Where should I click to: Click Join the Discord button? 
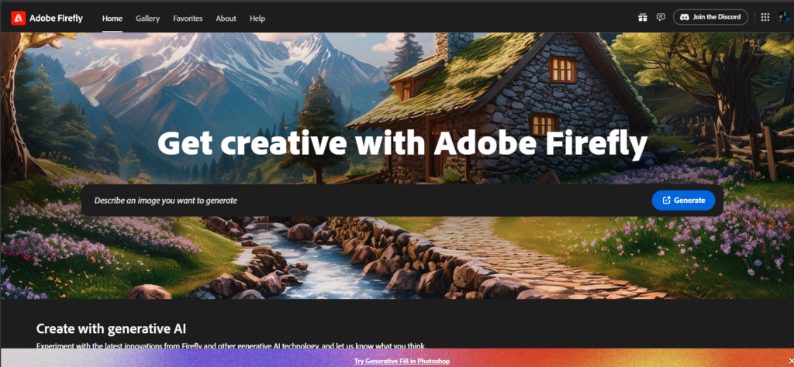pyautogui.click(x=710, y=17)
